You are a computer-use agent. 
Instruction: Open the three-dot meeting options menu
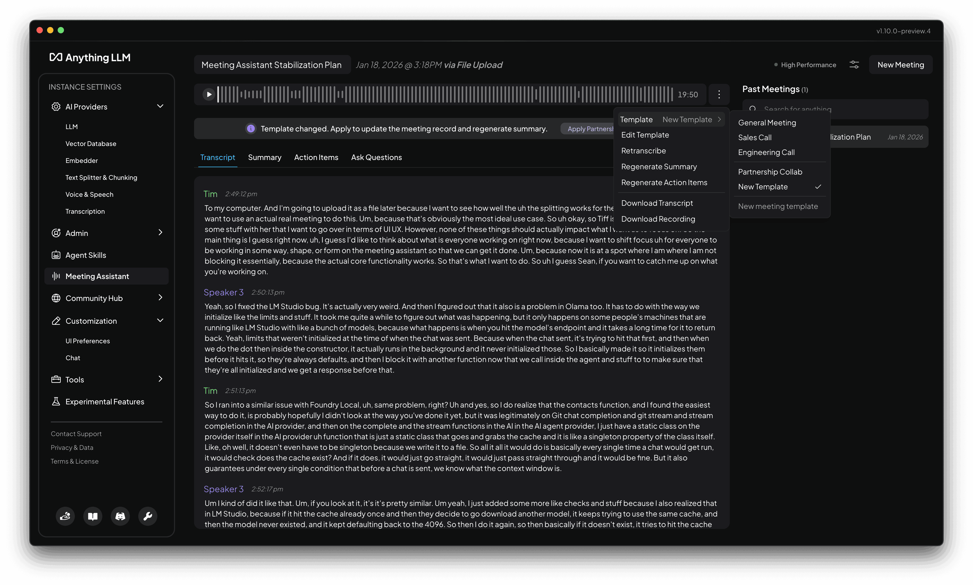[x=719, y=95]
